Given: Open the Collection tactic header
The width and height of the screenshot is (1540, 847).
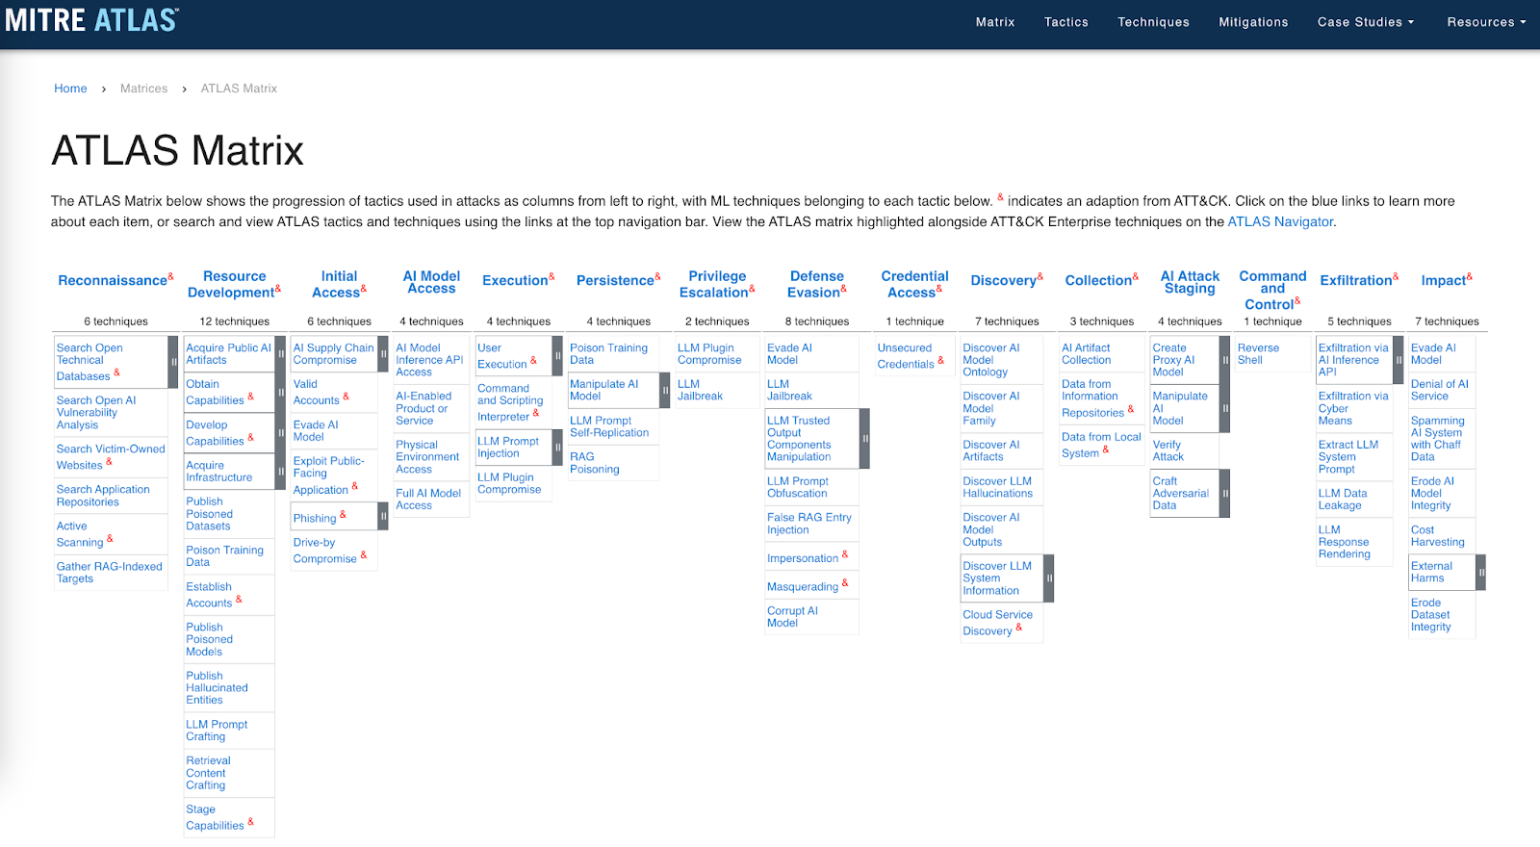Looking at the screenshot, I should pyautogui.click(x=1098, y=281).
